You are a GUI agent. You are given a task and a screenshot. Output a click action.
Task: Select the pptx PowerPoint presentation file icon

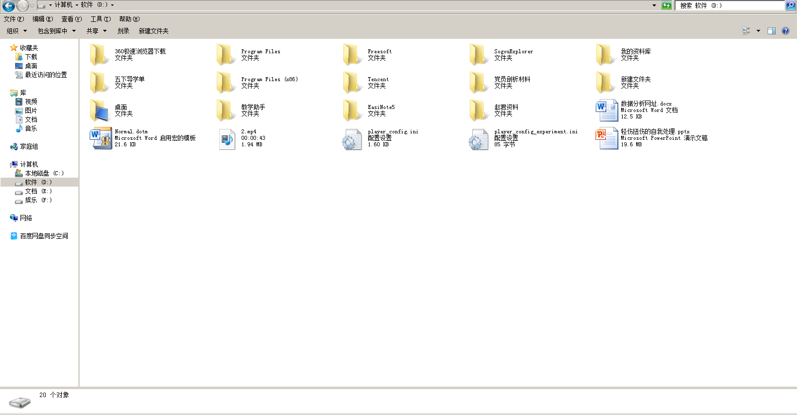[606, 138]
